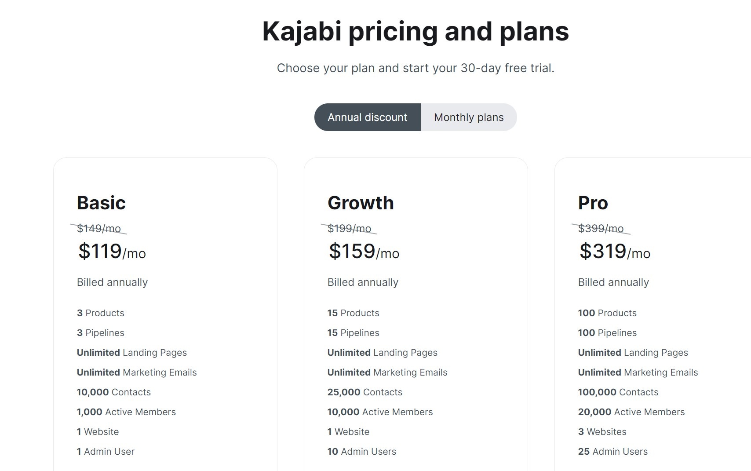Click the Growth plan $159/mo price

(x=364, y=252)
